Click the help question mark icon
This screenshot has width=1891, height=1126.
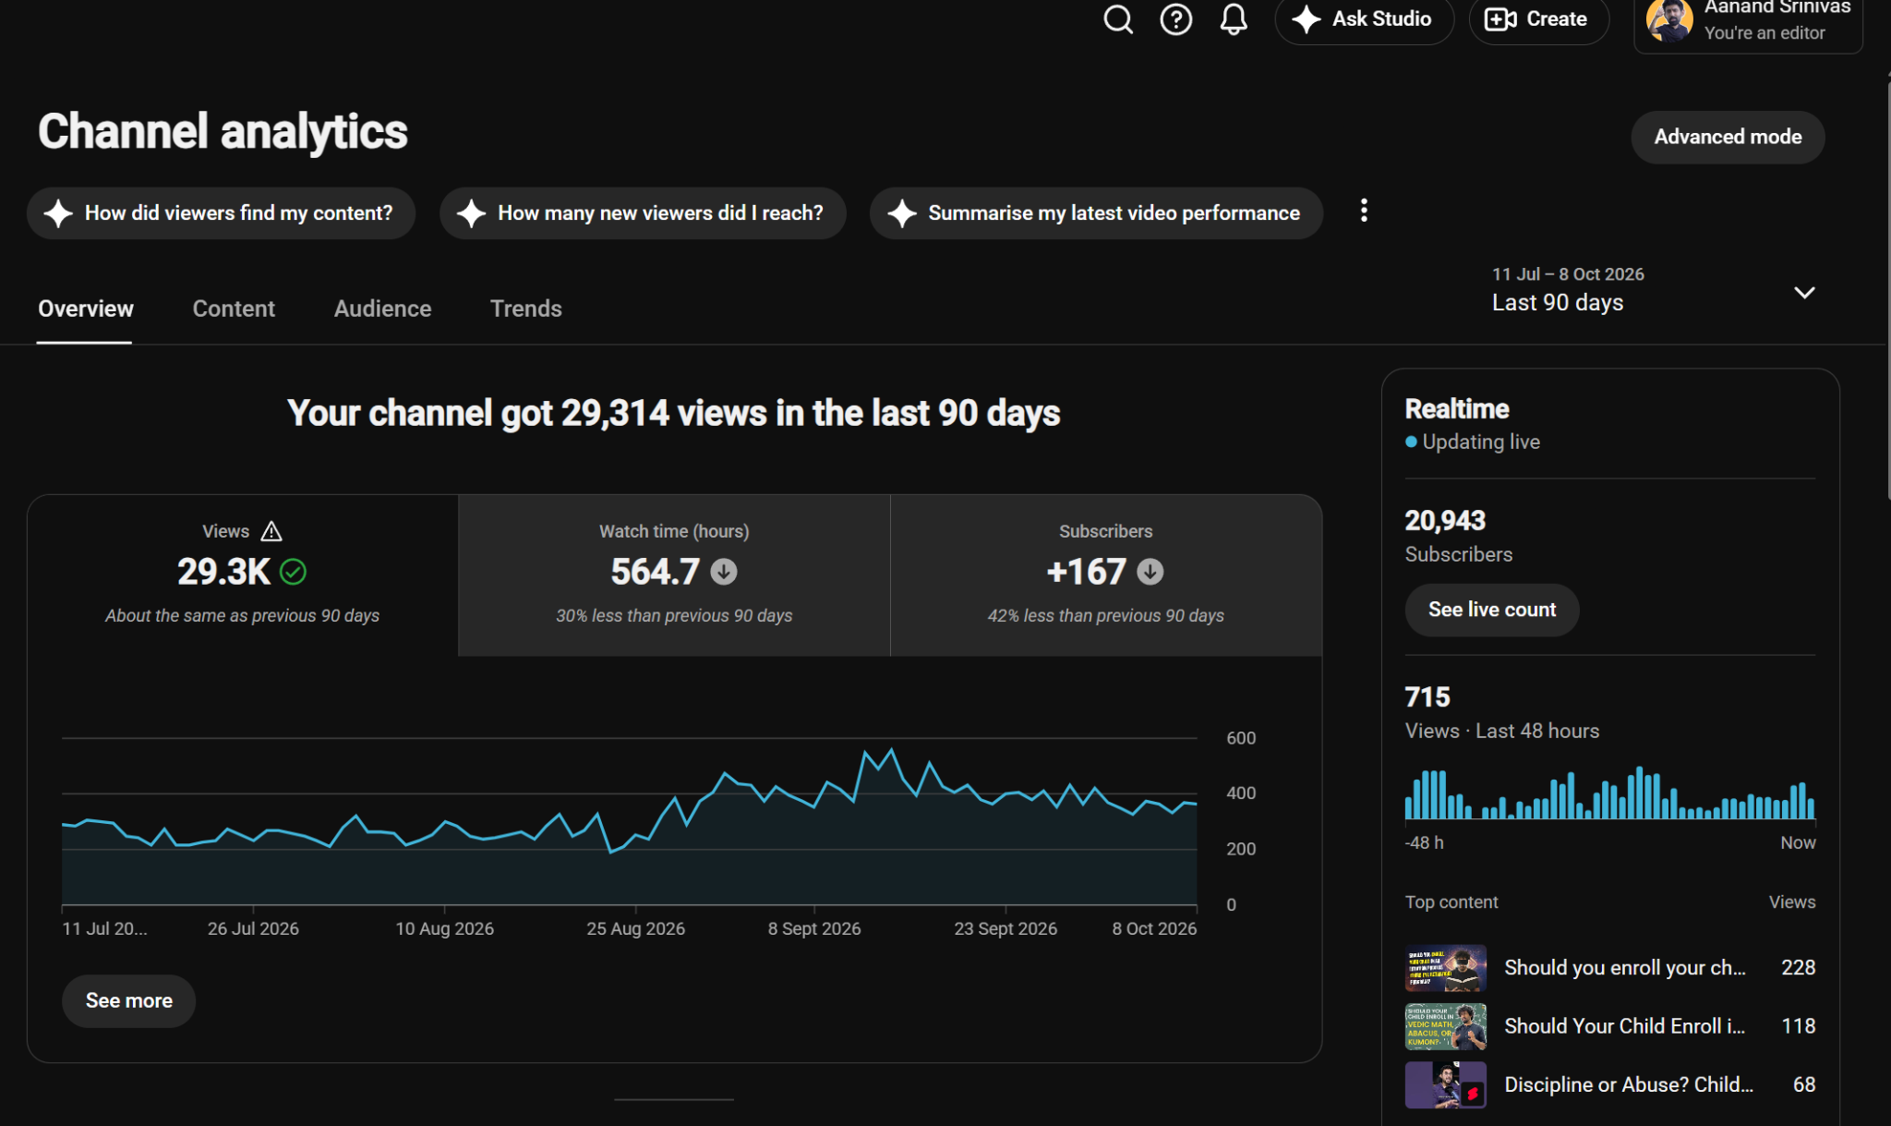click(x=1175, y=19)
